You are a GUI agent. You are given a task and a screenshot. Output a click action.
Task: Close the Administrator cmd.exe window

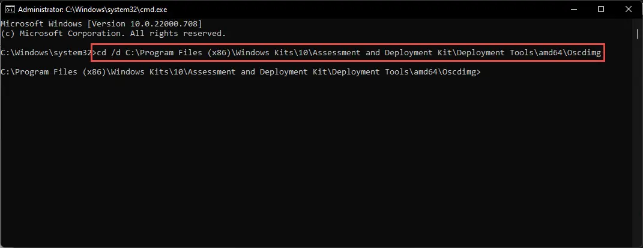point(629,9)
